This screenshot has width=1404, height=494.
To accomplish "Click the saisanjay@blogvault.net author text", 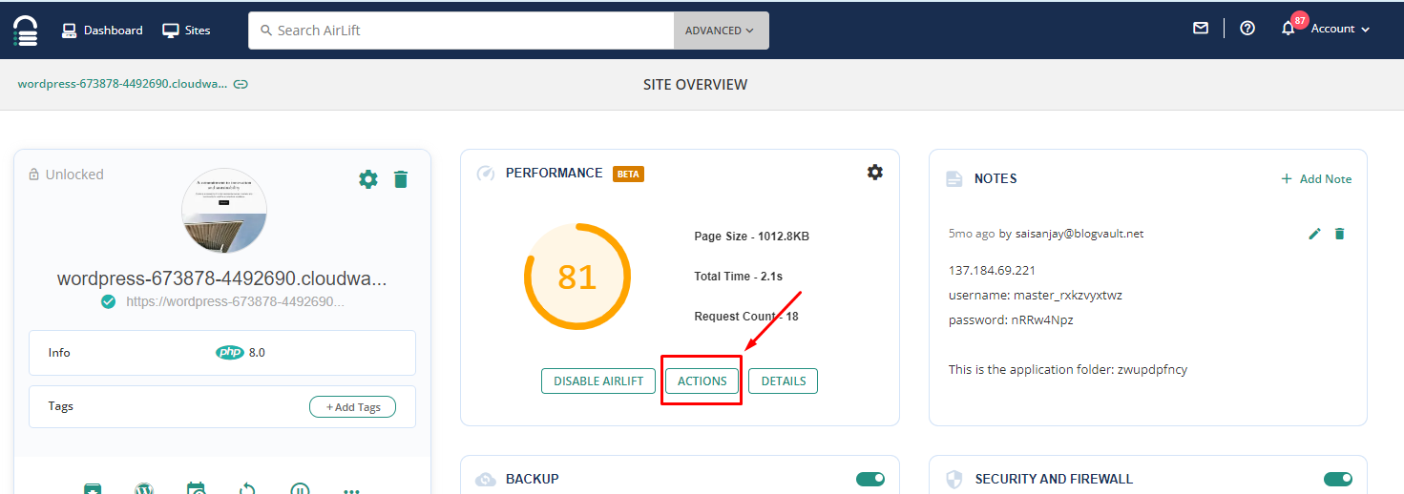I will [x=1080, y=234].
